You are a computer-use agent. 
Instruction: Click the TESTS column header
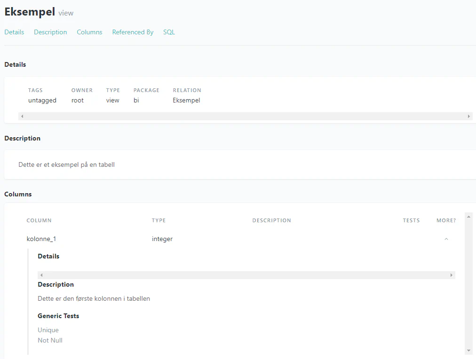point(411,220)
